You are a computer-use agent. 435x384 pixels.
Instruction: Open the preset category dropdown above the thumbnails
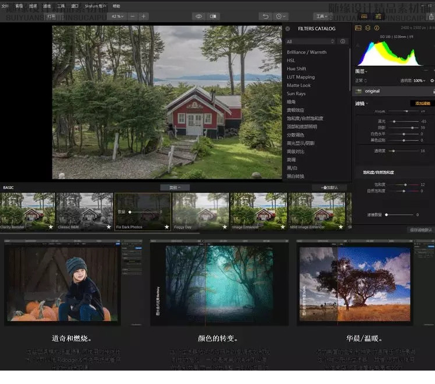175,188
